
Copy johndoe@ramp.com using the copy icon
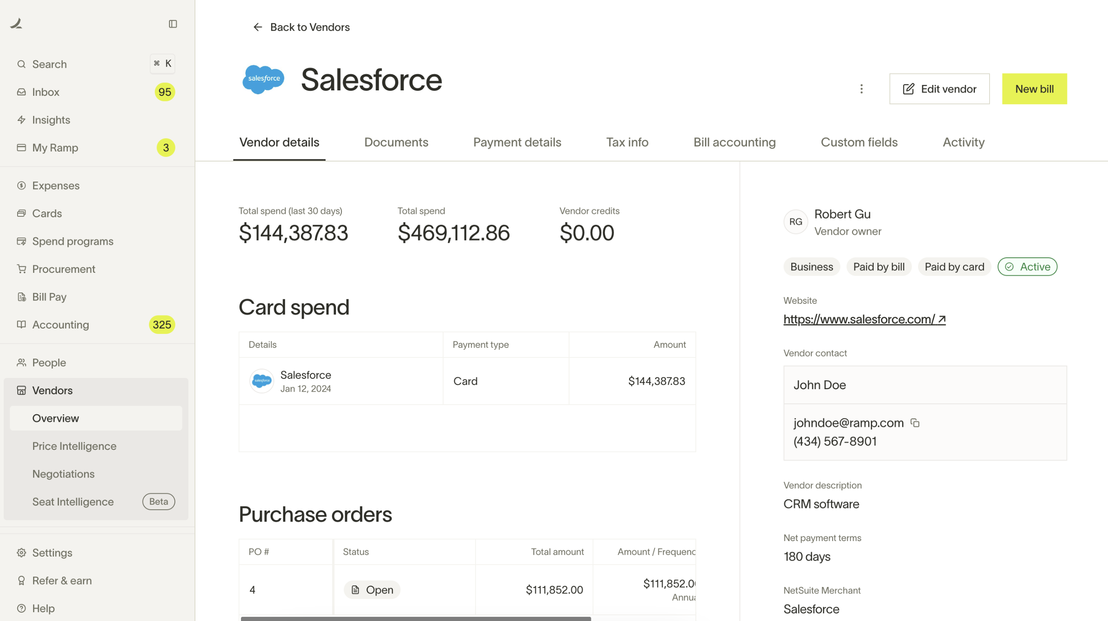[x=915, y=422]
